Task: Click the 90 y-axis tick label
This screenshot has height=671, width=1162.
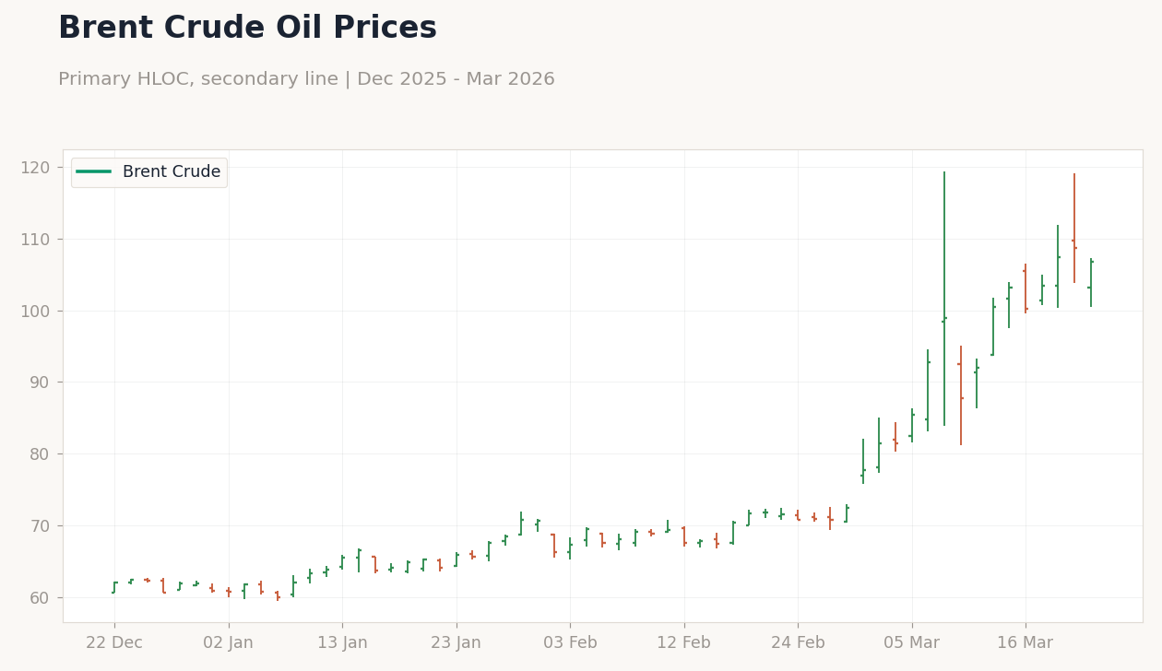Action: coord(39,383)
